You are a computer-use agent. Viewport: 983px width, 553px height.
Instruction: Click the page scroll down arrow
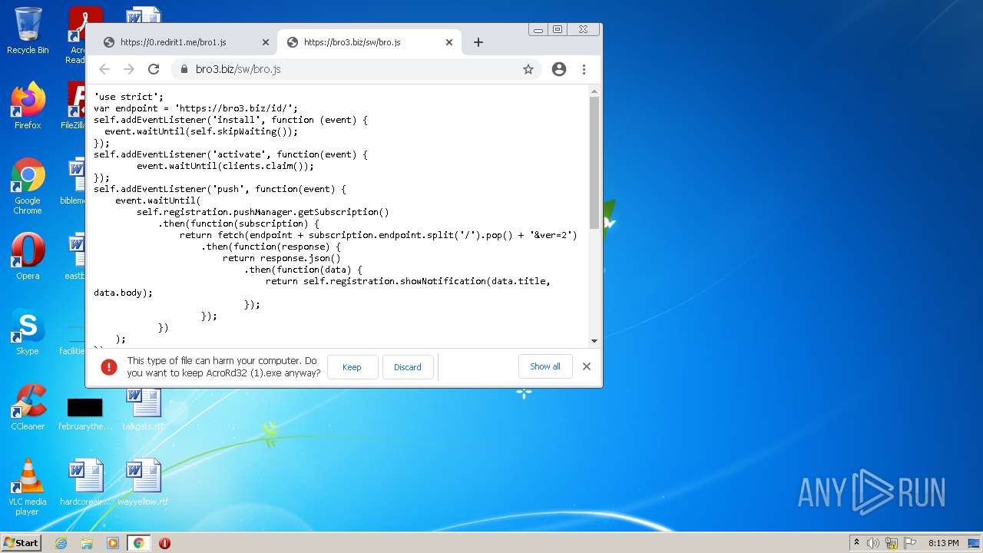594,340
